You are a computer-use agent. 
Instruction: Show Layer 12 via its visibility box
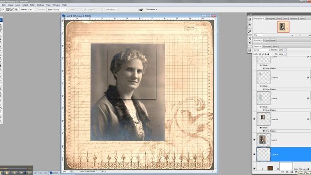[x=254, y=77]
